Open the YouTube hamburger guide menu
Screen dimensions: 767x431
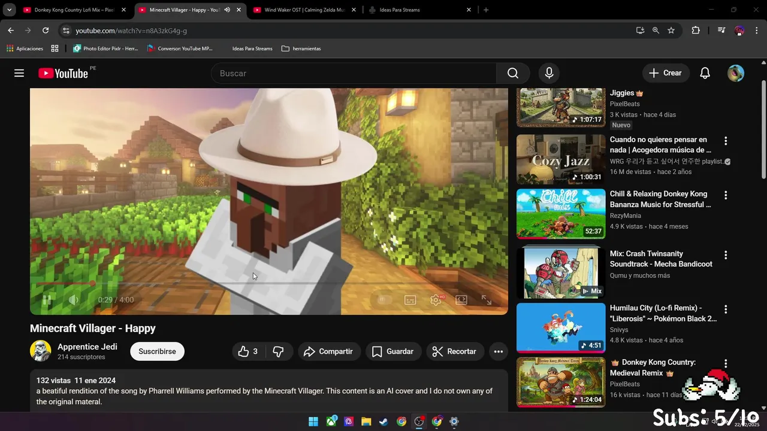pos(19,73)
